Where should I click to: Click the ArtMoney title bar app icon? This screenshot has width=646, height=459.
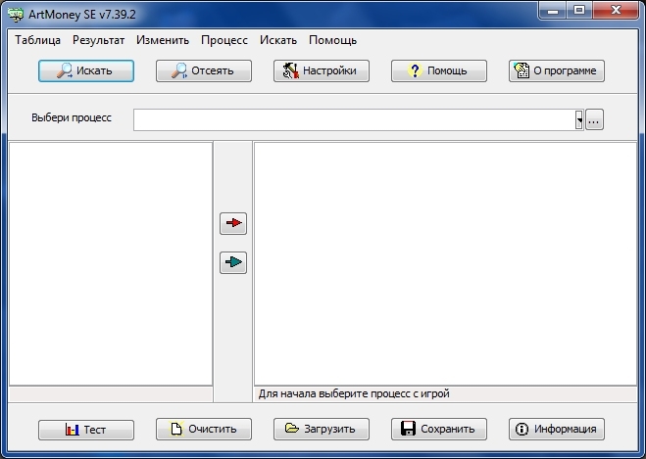click(x=15, y=12)
